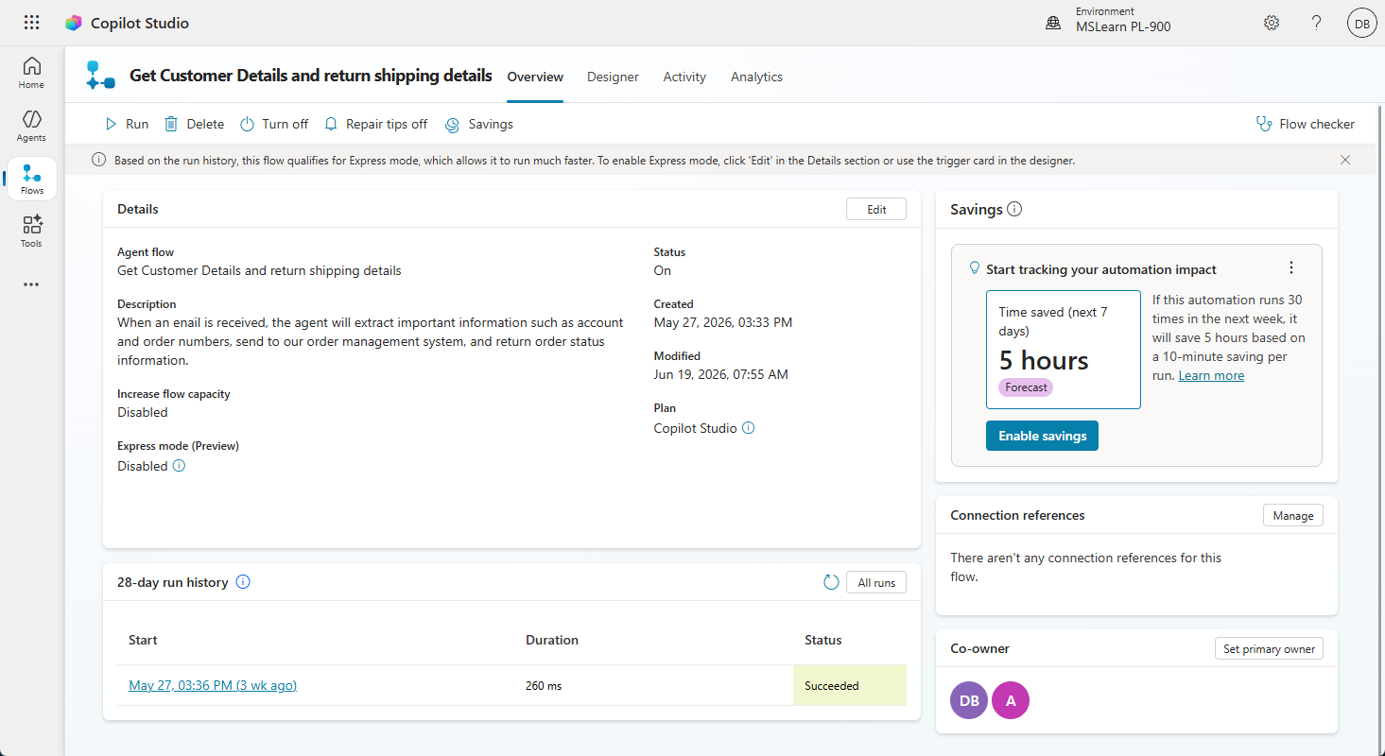The height and width of the screenshot is (756, 1385).
Task: View All runs
Action: tap(876, 582)
